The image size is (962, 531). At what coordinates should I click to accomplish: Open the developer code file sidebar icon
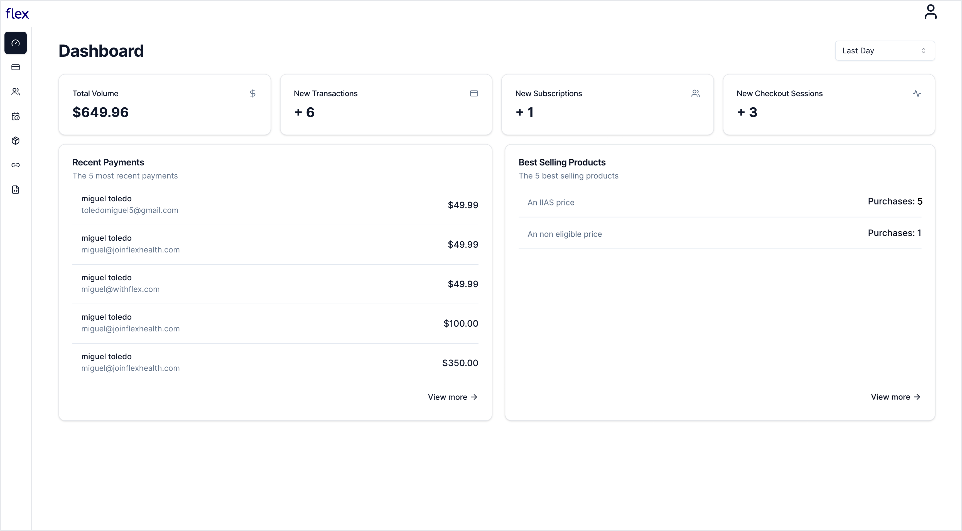click(x=15, y=190)
